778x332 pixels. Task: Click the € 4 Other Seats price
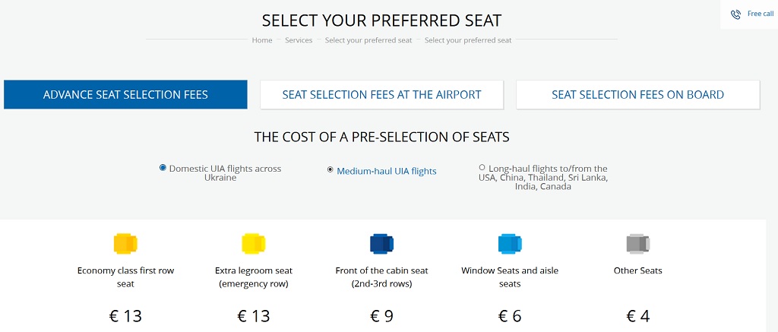point(638,316)
